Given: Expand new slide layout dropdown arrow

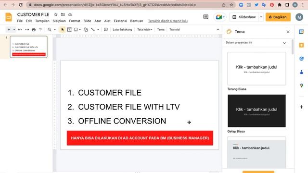Looking at the screenshot, I should pyautogui.click(x=14, y=30).
